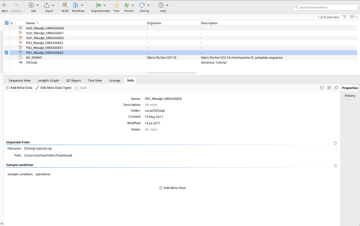
Task: Click the Vnt1_Ribodpl_SRR3436856 reads icon
Action: point(21,38)
